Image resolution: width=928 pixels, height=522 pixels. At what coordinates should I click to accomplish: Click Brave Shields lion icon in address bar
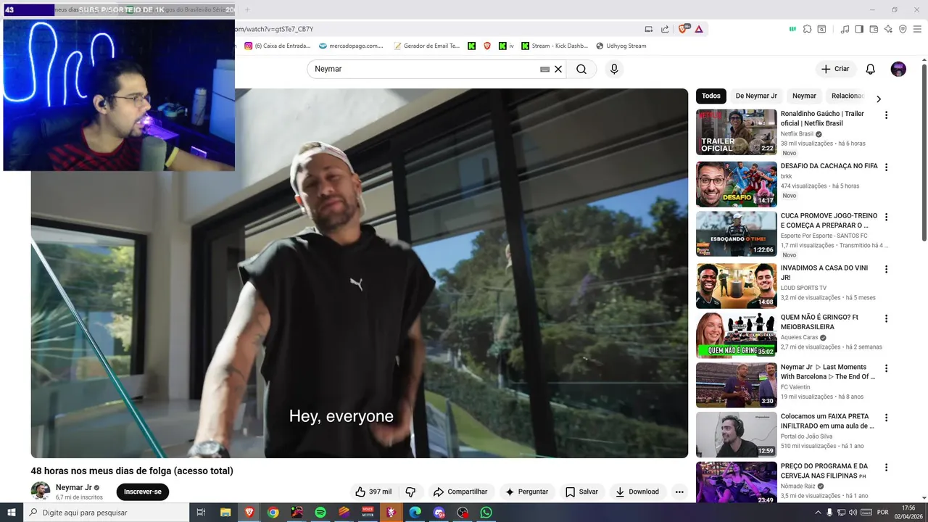click(682, 29)
